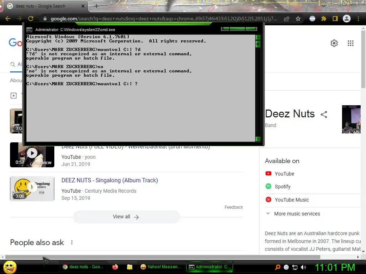Click the page vertical scrollbar thumb

(x=363, y=59)
